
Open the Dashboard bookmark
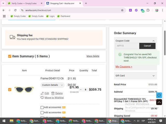point(64,16)
